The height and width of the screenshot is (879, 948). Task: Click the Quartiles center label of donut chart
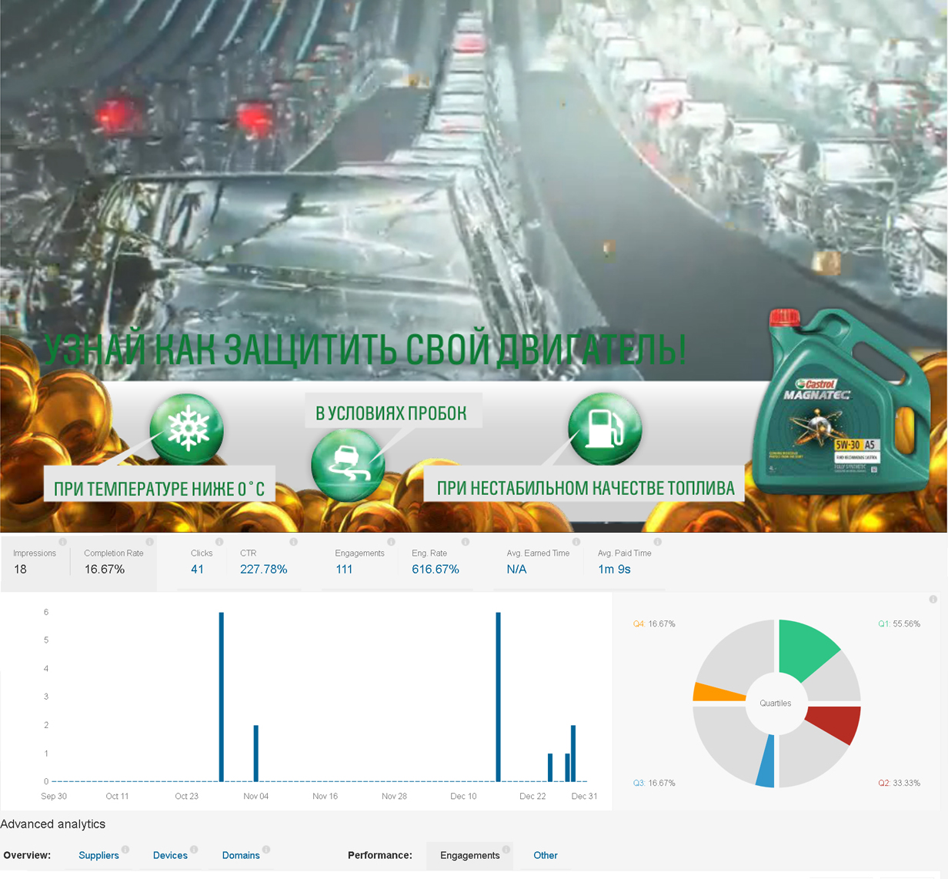(x=776, y=704)
